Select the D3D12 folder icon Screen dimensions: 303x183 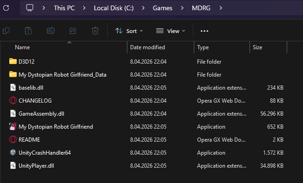point(13,61)
